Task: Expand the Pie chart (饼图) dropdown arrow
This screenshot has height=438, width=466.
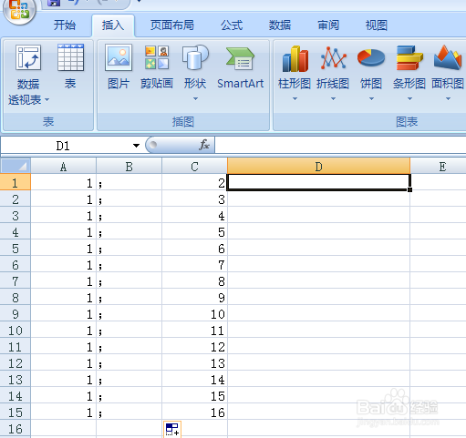Action: point(371,98)
